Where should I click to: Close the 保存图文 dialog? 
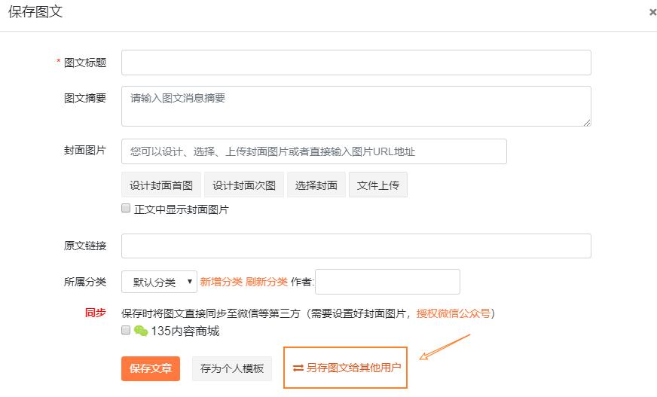[652, 13]
